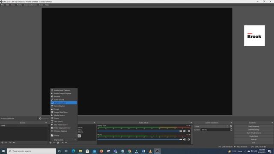Pop out the Sources dock icon
The image size is (274, 154).
(x=95, y=123)
